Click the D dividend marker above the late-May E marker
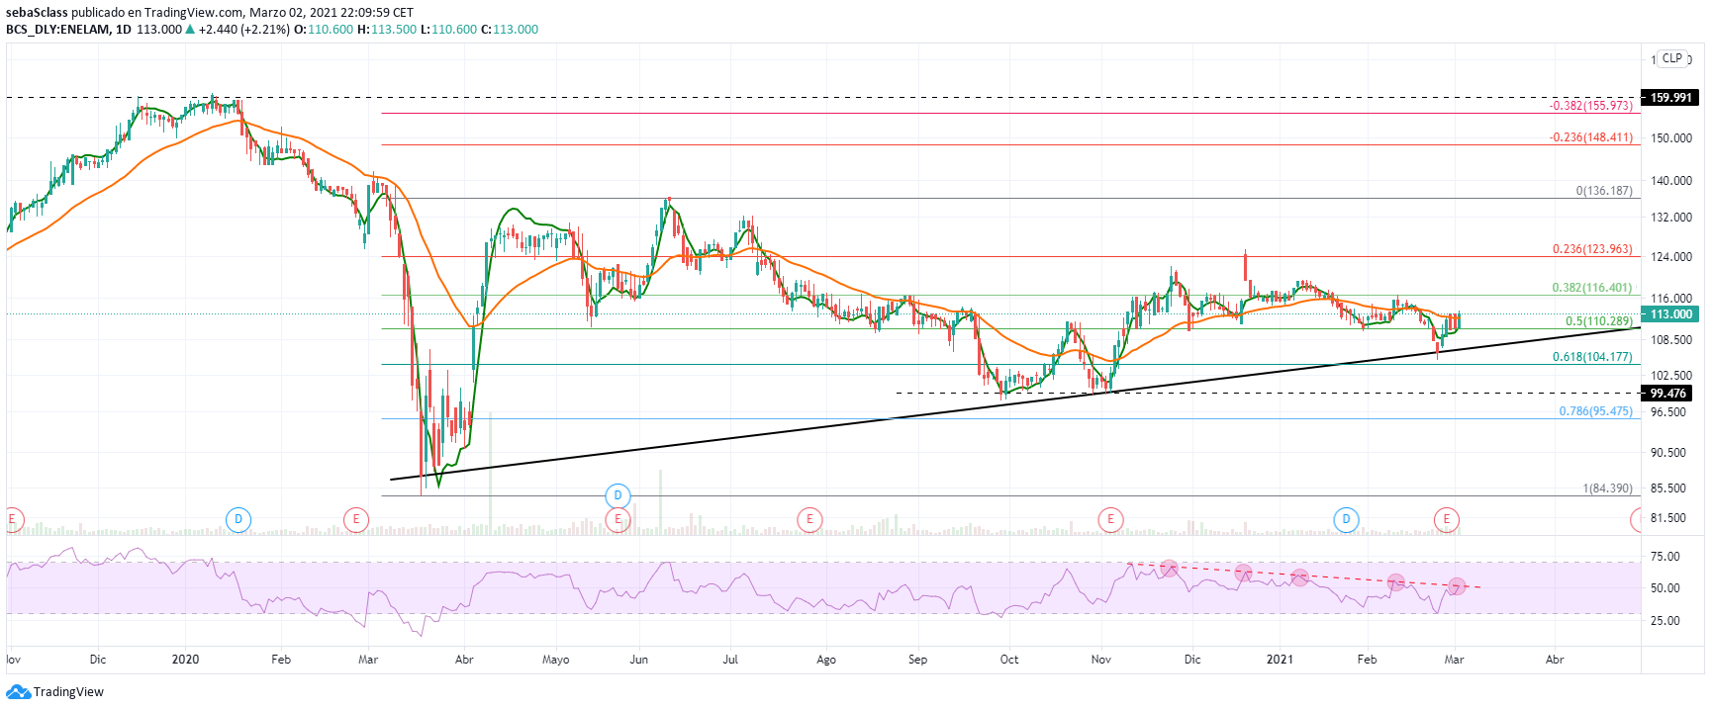Screen dimensions: 1711x710 coord(618,495)
